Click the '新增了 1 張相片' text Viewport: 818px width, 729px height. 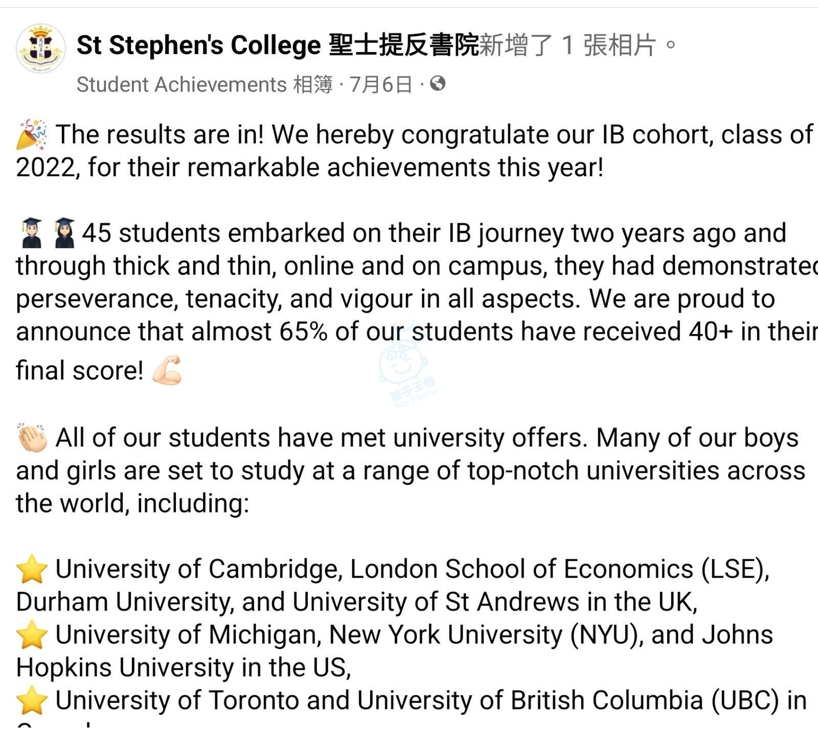tap(567, 45)
